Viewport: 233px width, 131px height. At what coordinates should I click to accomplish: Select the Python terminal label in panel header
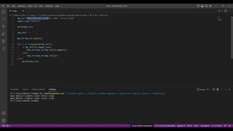point(201,90)
